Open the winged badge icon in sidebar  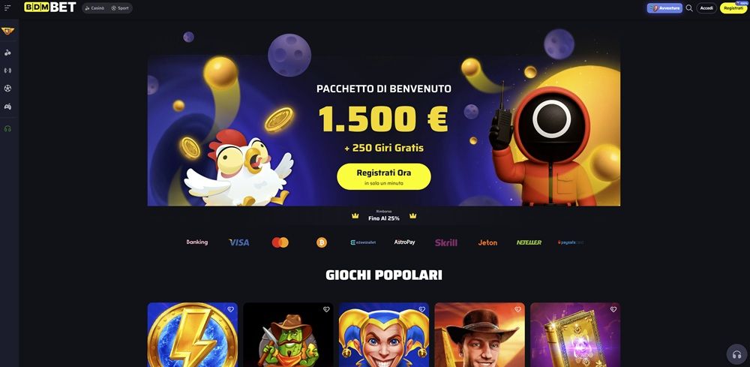[7, 31]
